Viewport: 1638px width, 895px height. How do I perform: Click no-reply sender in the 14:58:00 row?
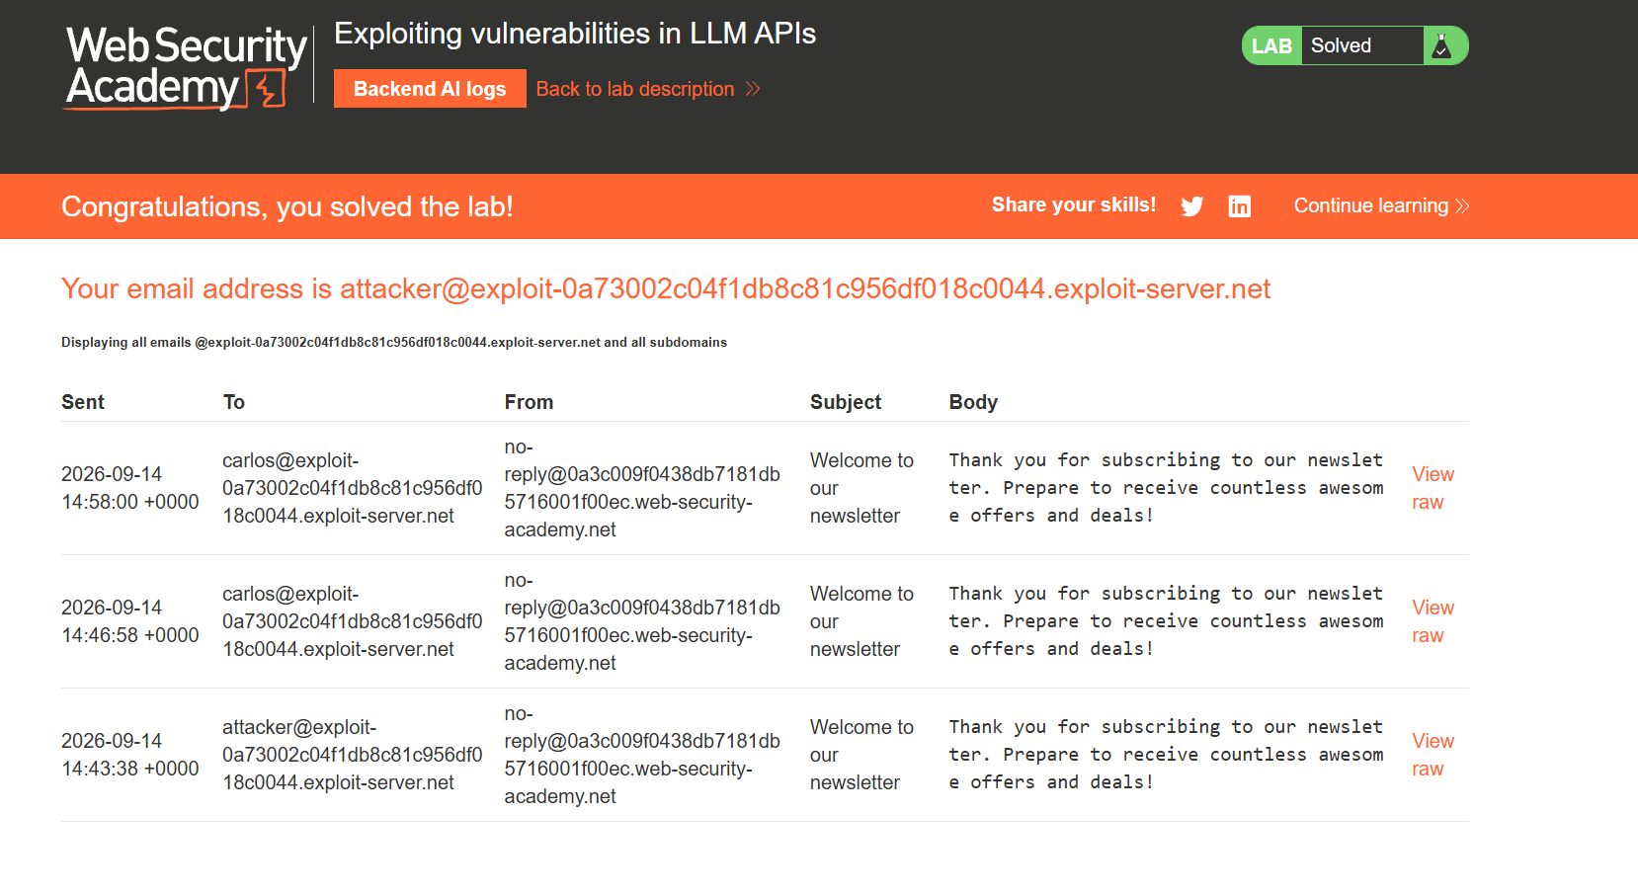coord(642,488)
